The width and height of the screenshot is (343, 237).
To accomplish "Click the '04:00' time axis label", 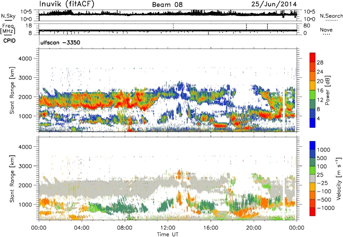I will (x=81, y=228).
